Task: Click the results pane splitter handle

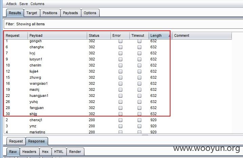Action: pyautogui.click(x=145, y=135)
